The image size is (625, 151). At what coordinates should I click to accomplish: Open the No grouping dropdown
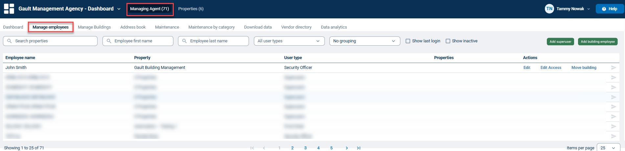pyautogui.click(x=365, y=41)
